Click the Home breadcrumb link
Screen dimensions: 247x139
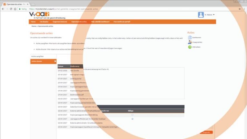click(x=34, y=26)
